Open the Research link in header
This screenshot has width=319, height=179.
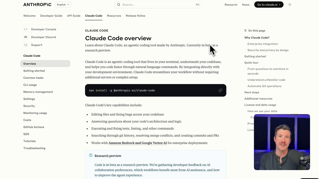[231, 5]
